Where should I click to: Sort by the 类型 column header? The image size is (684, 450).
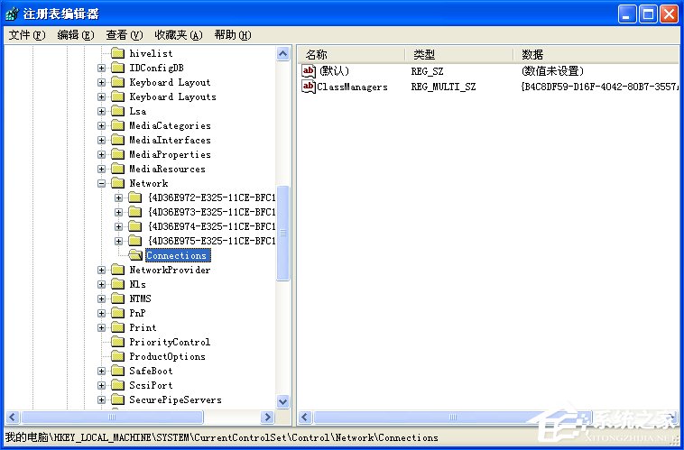coord(459,54)
